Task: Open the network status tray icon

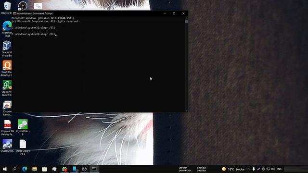Action: click(x=268, y=169)
